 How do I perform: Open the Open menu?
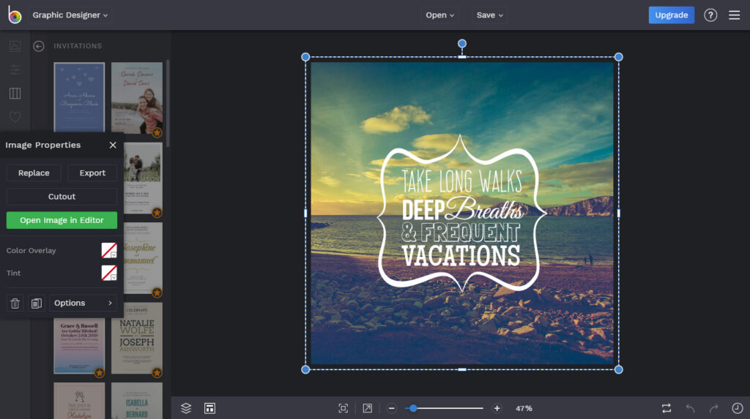point(439,15)
